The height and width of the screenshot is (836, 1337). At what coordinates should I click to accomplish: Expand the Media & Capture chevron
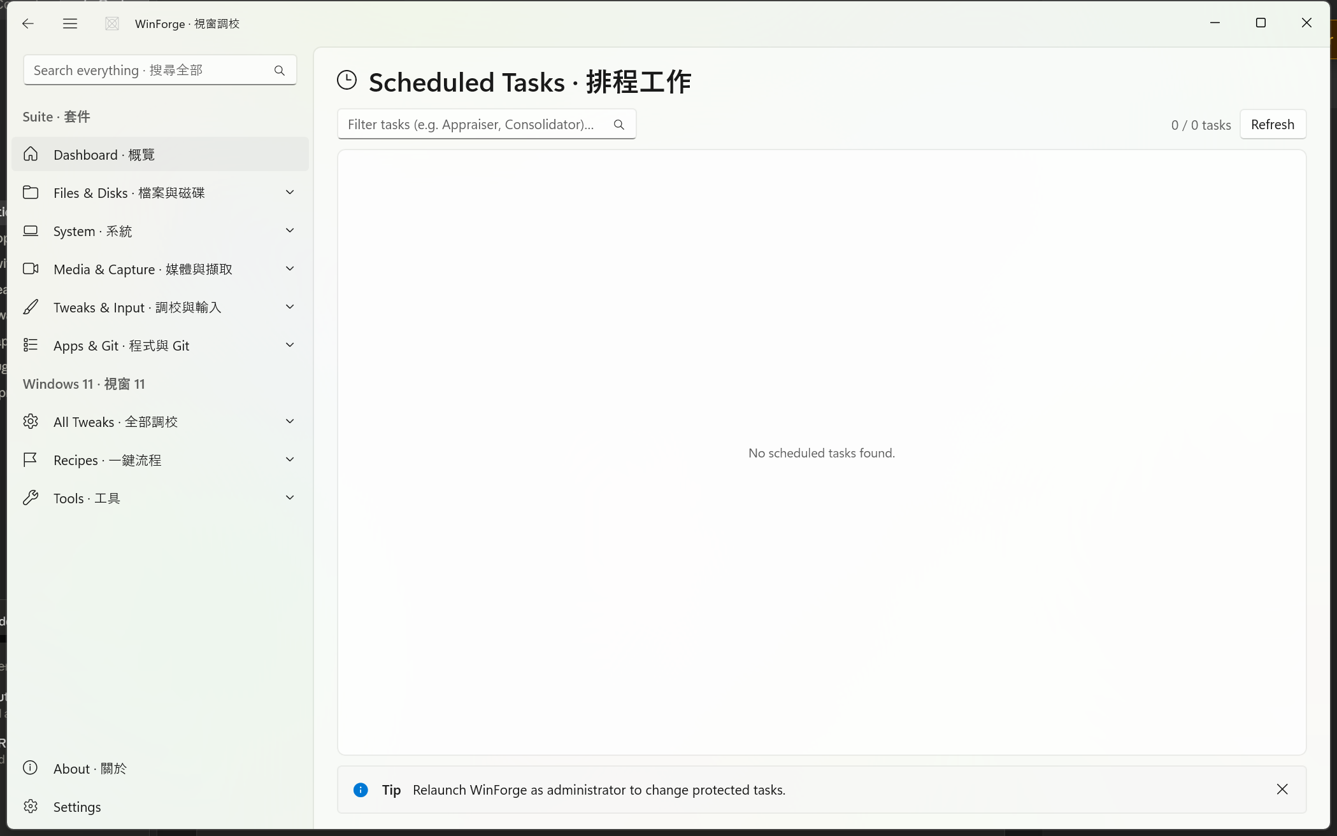point(290,268)
